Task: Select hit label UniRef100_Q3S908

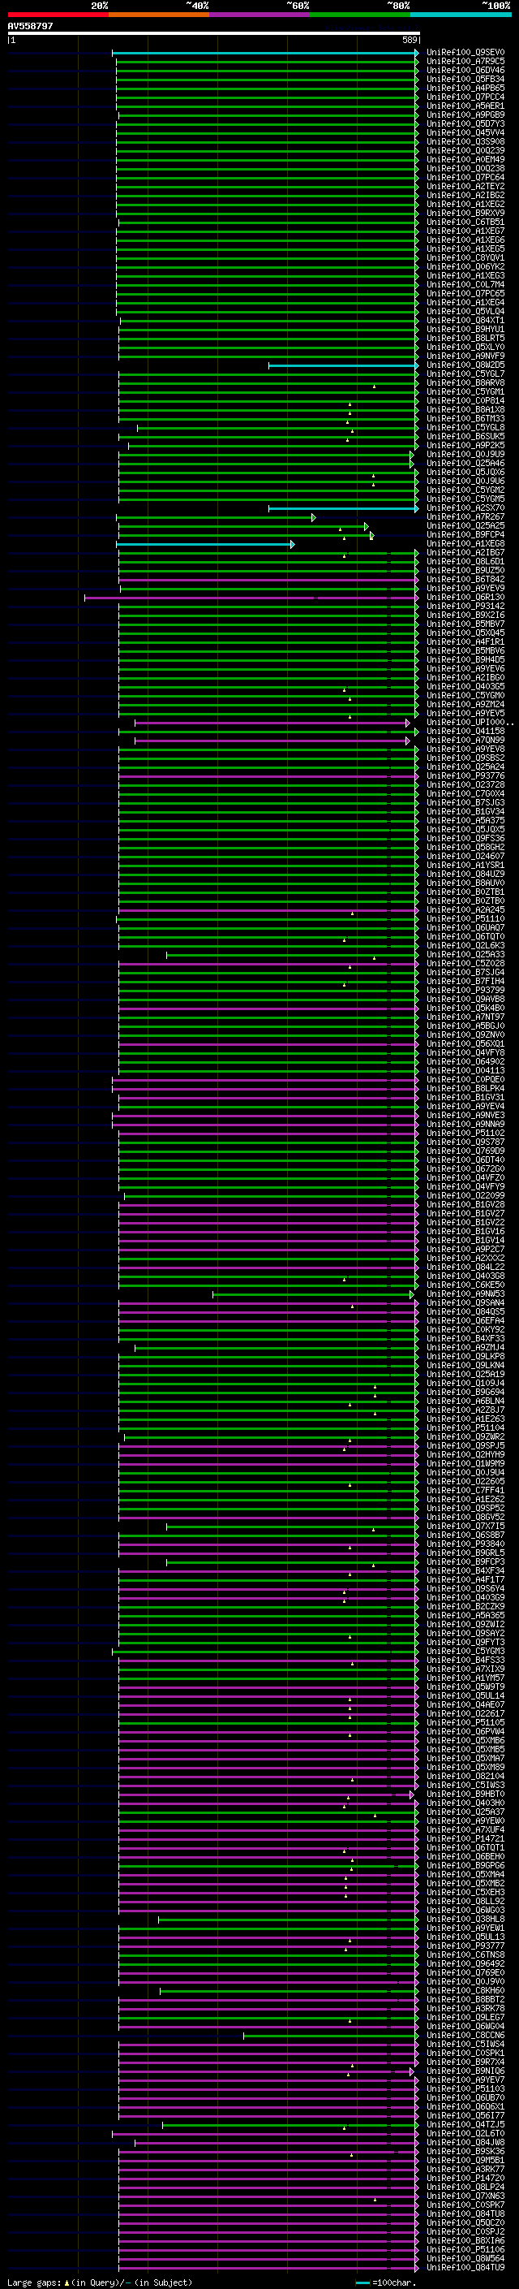Action: tap(465, 141)
